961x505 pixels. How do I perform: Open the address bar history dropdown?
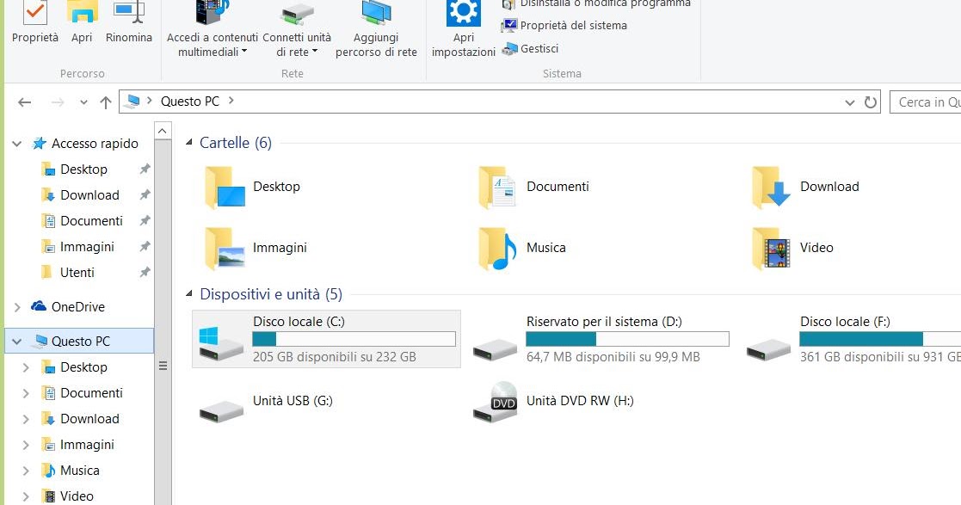(x=850, y=102)
